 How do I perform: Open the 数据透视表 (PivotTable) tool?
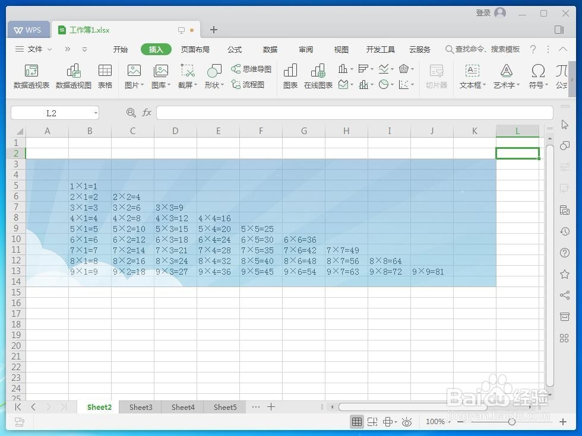[x=31, y=76]
